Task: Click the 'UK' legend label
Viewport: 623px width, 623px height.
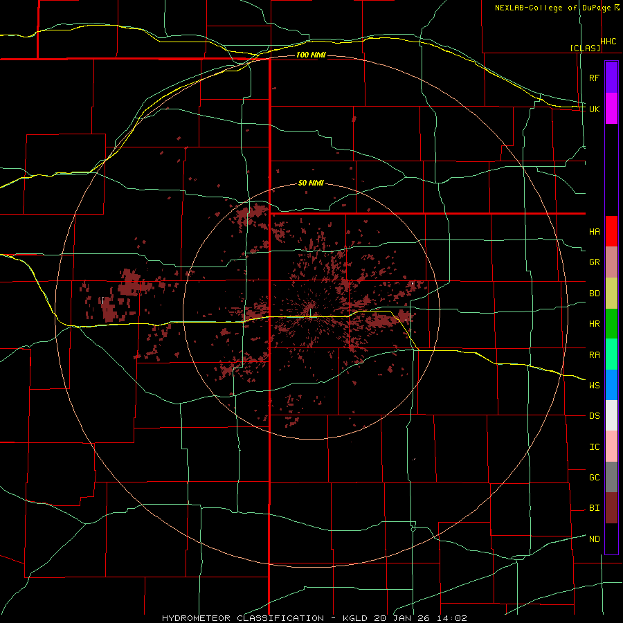Action: click(x=594, y=109)
